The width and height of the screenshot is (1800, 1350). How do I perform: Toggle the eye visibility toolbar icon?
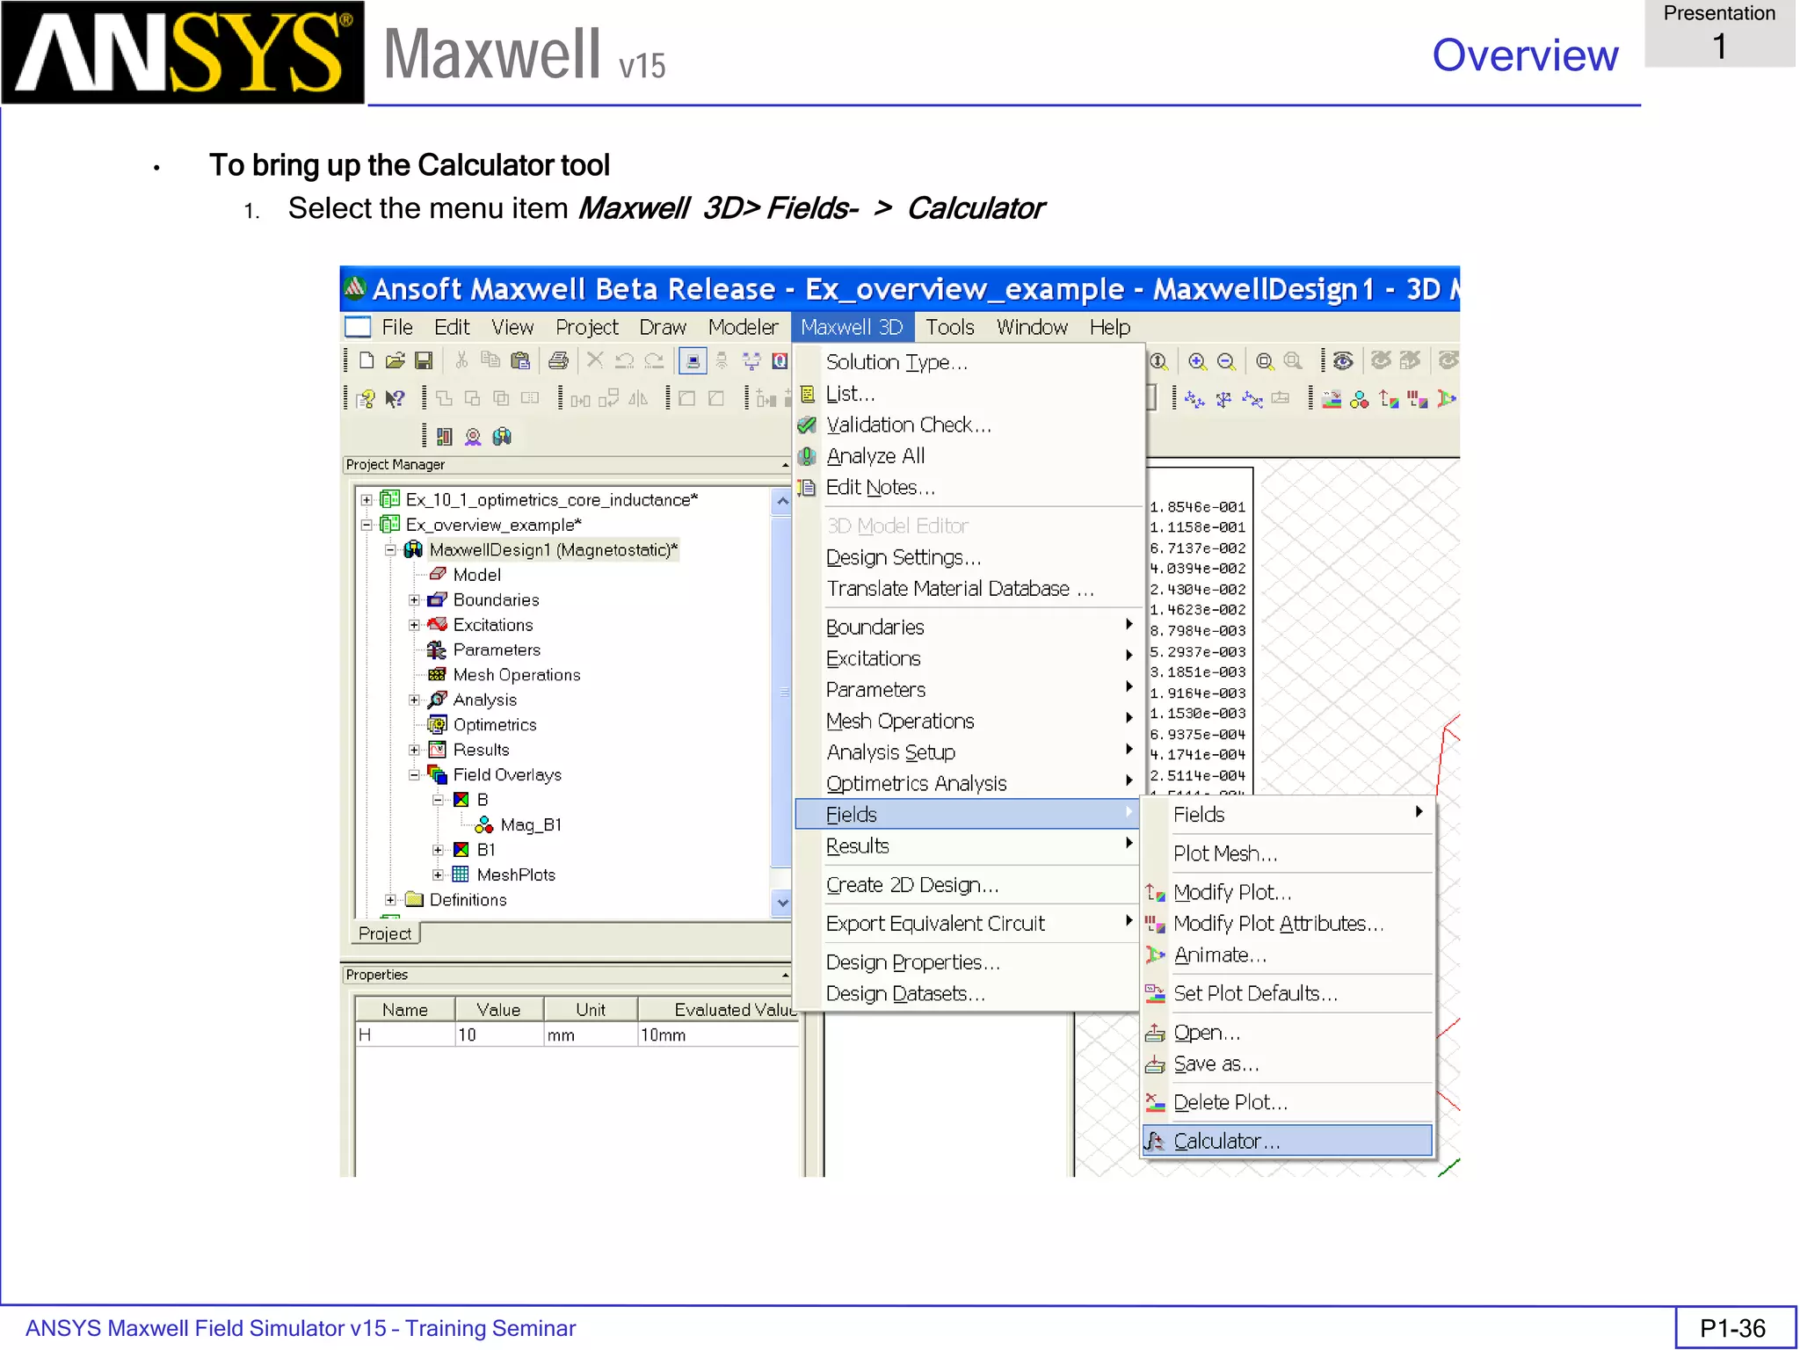[x=1343, y=361]
